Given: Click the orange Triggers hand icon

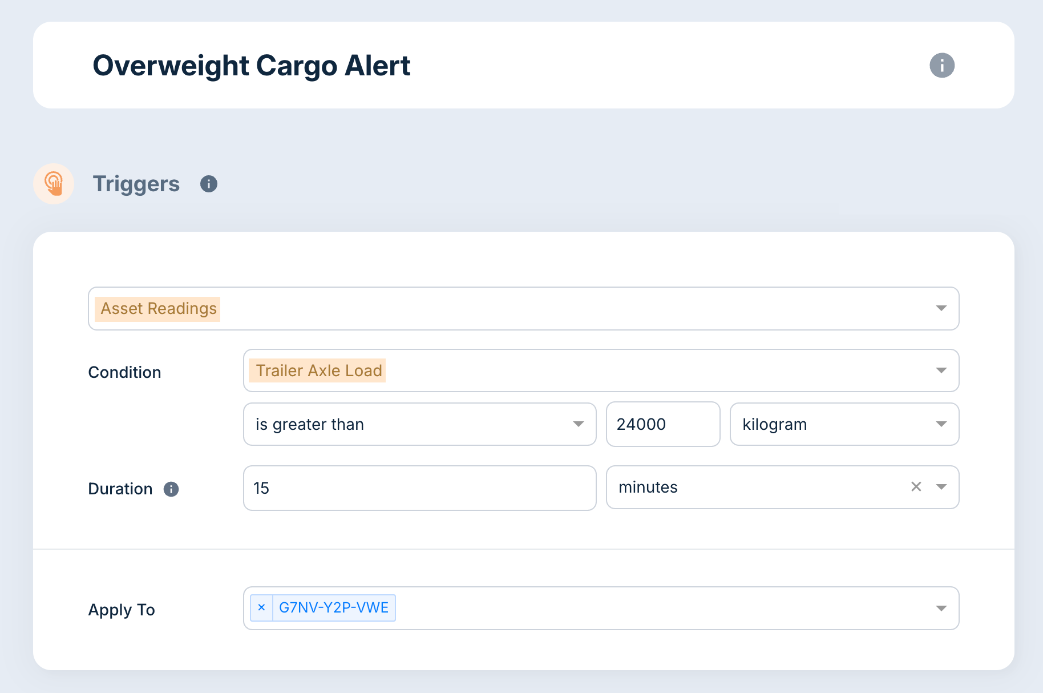Looking at the screenshot, I should click(54, 183).
